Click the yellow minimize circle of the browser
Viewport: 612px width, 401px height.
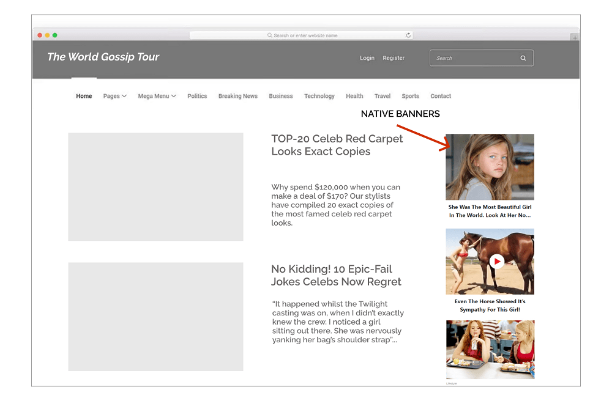[47, 36]
